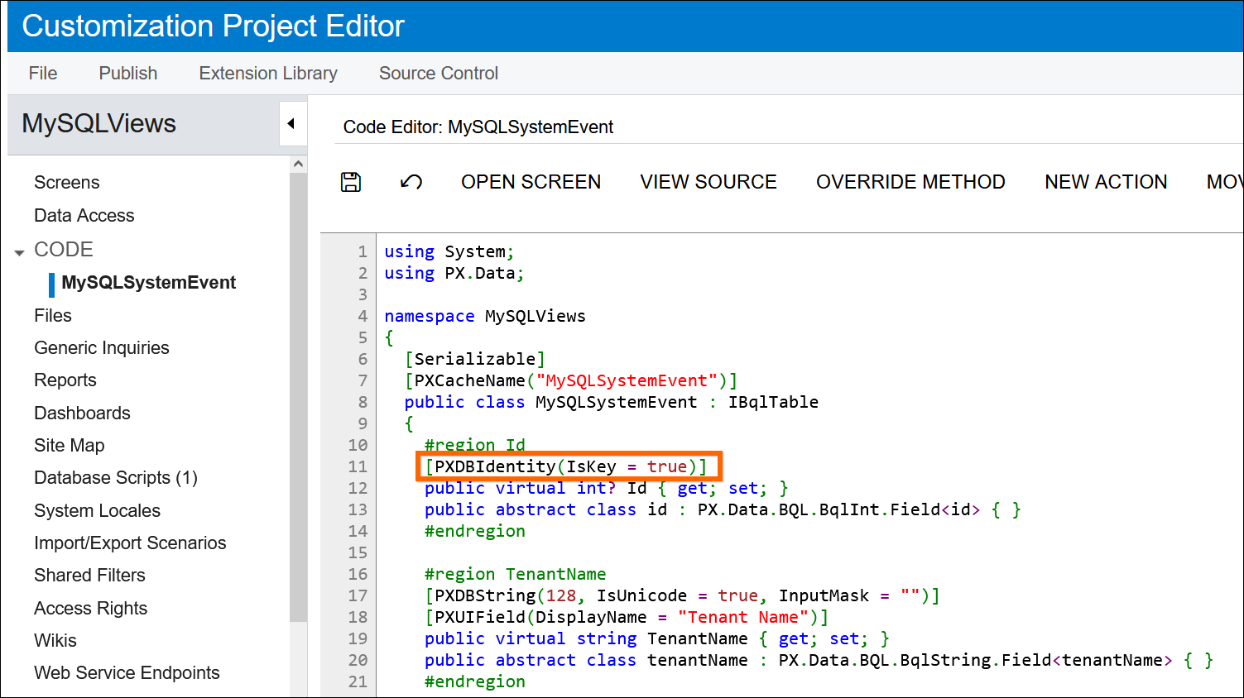Click the 'using PX.Data;' code line
This screenshot has width=1244, height=698.
click(x=454, y=273)
